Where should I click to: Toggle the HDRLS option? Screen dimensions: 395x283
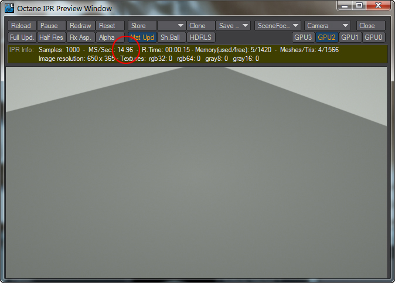(201, 37)
